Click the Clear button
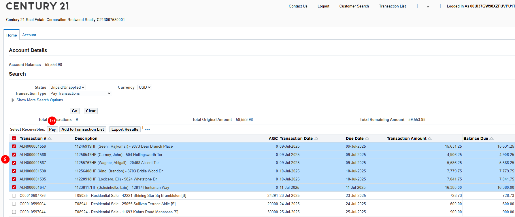Image resolution: width=515 pixels, height=217 pixels. coord(91,111)
